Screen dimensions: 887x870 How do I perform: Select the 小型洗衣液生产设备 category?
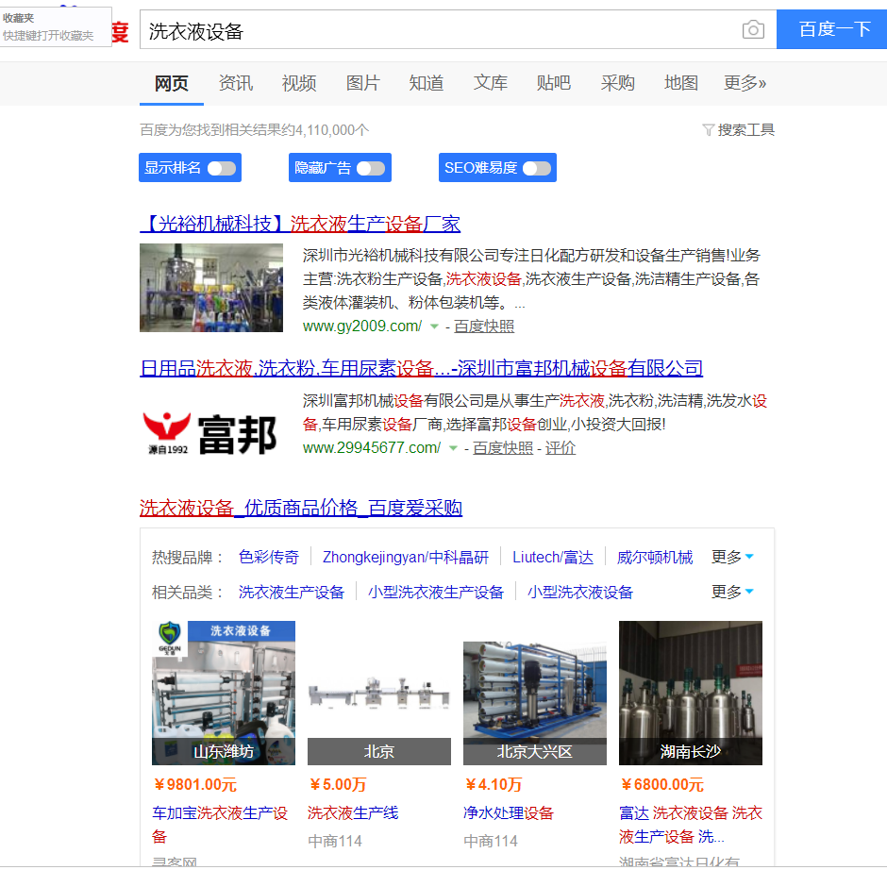(436, 593)
